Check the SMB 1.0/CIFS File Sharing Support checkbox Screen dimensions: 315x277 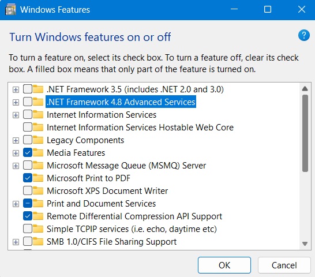click(x=28, y=241)
